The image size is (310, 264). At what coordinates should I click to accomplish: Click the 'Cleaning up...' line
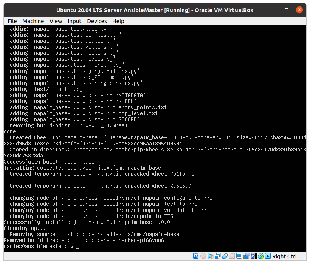point(25,228)
